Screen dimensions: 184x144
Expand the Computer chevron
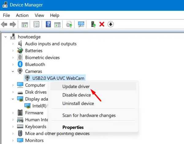[13, 85]
